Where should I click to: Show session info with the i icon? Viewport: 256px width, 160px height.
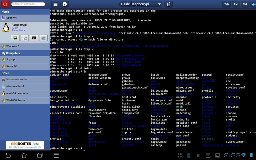point(64,4)
